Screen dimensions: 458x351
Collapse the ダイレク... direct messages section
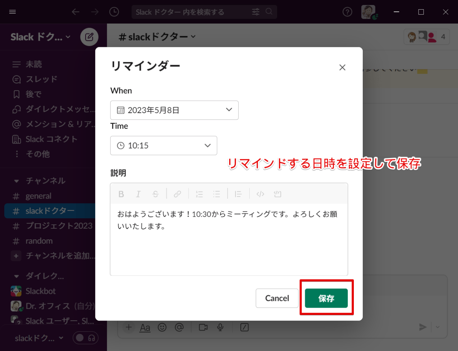pyautogui.click(x=16, y=276)
